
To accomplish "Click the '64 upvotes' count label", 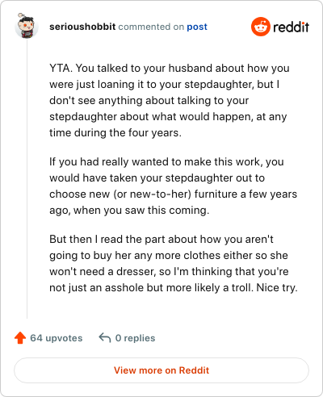I will click(57, 338).
